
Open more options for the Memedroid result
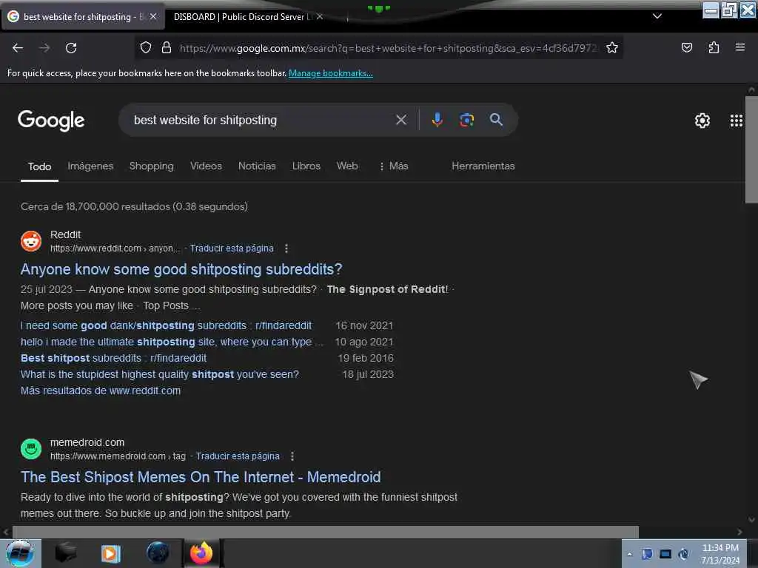[292, 456]
